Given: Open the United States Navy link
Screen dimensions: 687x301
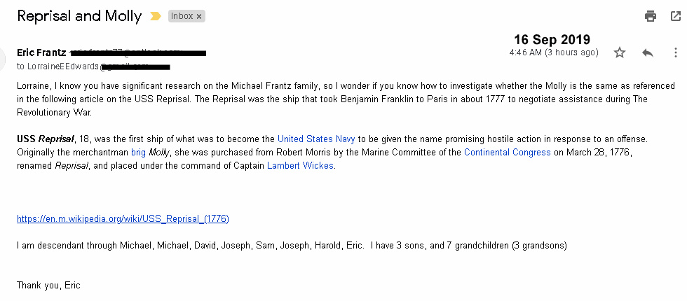Looking at the screenshot, I should 316,139.
